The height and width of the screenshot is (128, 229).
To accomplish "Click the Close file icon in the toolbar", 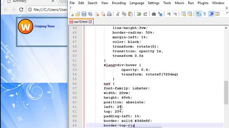I will [97, 14].
